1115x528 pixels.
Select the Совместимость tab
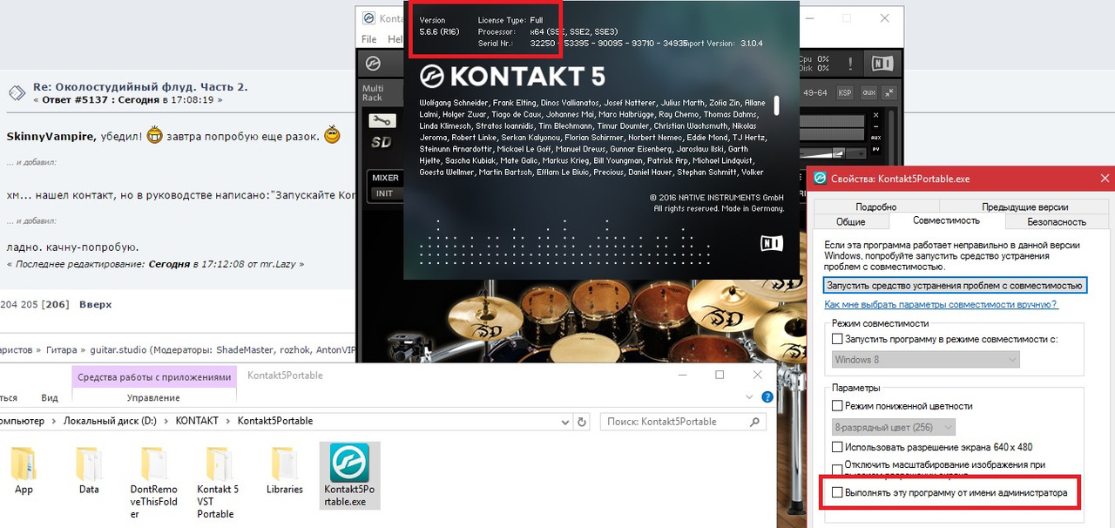[946, 221]
